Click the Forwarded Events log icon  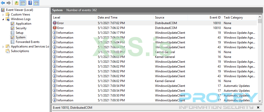click(x=12, y=42)
